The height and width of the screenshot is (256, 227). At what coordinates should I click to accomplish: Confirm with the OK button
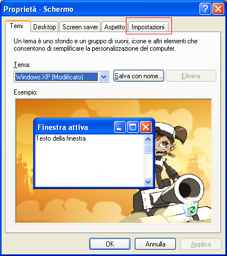[x=110, y=244]
